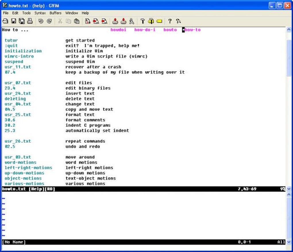
Task: Follow the initialization help link
Action: 23,51
